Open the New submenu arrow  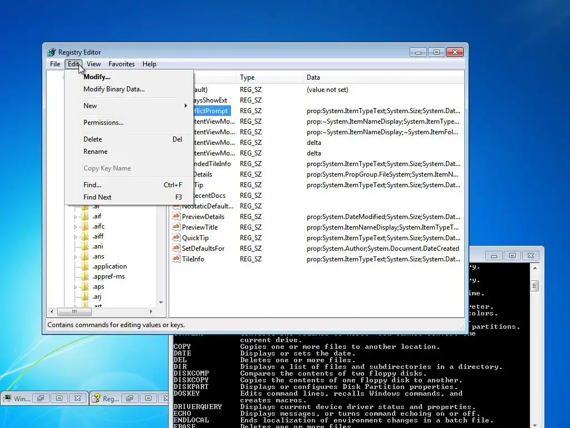tap(186, 105)
